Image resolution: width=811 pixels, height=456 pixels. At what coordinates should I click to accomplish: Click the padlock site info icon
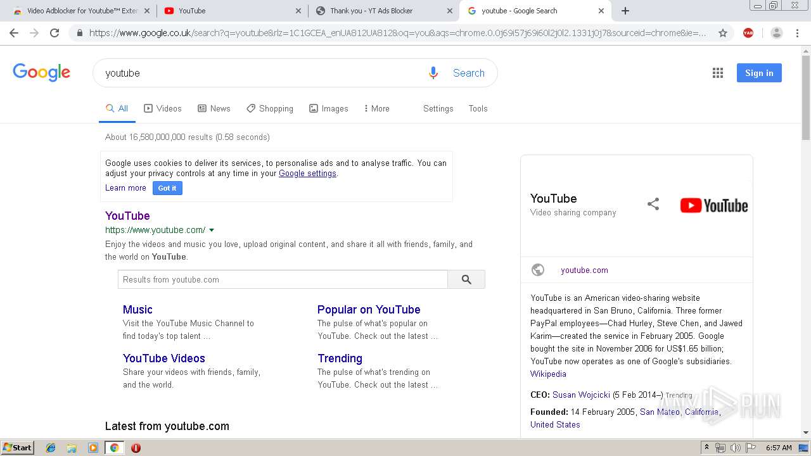(x=79, y=33)
